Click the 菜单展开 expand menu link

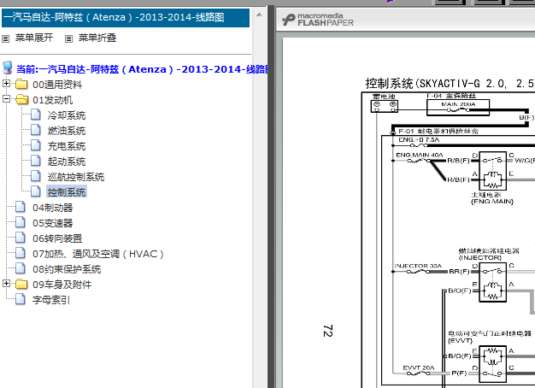tap(34, 38)
